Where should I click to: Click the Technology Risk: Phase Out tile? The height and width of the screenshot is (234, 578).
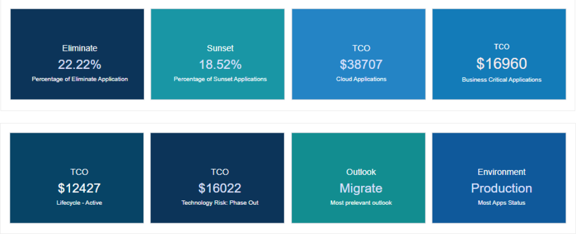pos(217,178)
